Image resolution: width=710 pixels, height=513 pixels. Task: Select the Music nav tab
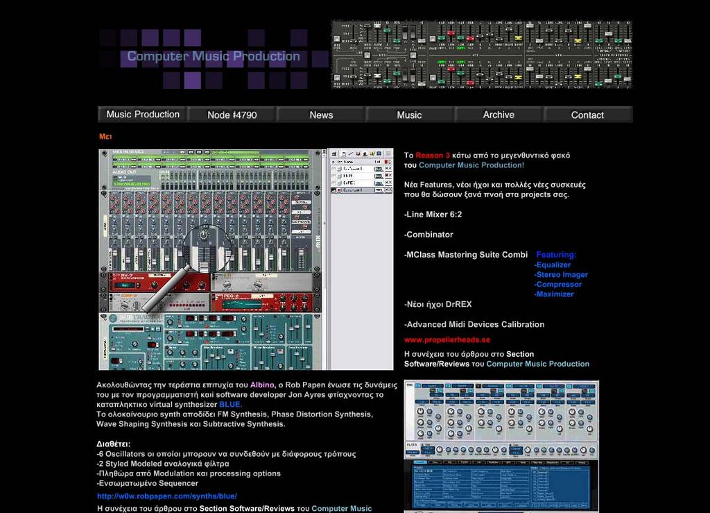(x=409, y=115)
